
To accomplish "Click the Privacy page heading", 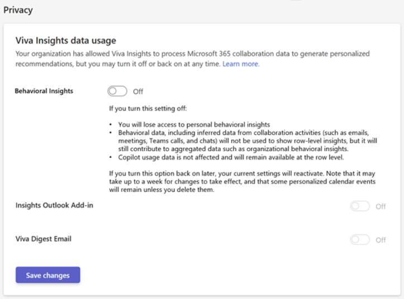I will [18, 10].
